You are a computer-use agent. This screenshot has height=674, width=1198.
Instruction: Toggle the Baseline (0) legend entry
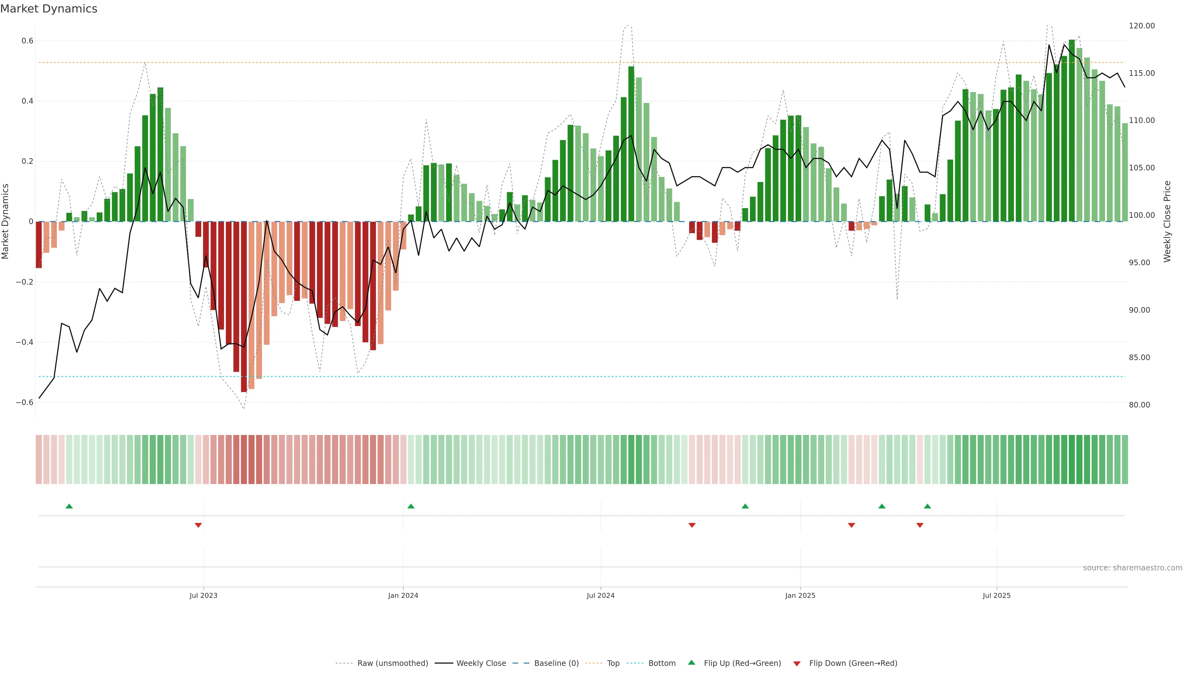[556, 663]
